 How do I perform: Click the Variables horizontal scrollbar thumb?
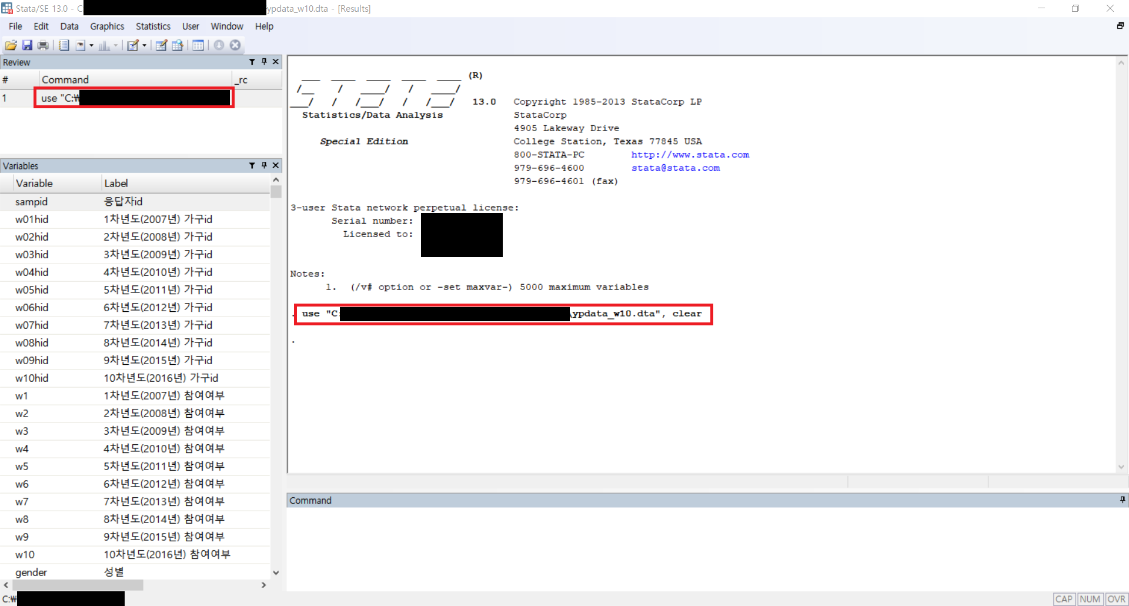[x=78, y=585]
